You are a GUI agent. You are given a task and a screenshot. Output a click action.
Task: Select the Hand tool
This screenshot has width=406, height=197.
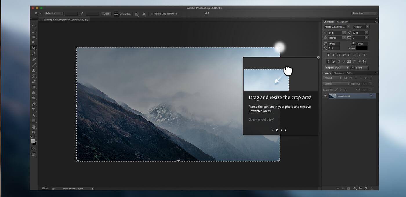[34, 127]
